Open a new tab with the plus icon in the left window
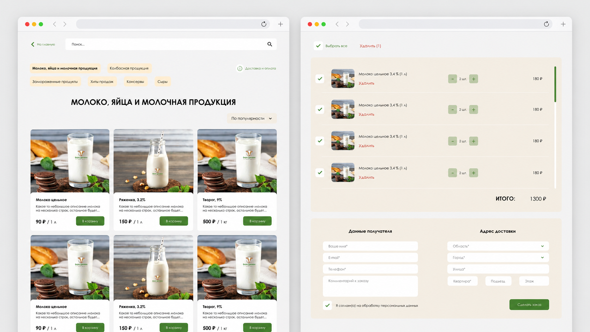The width and height of the screenshot is (590, 332). point(281,24)
